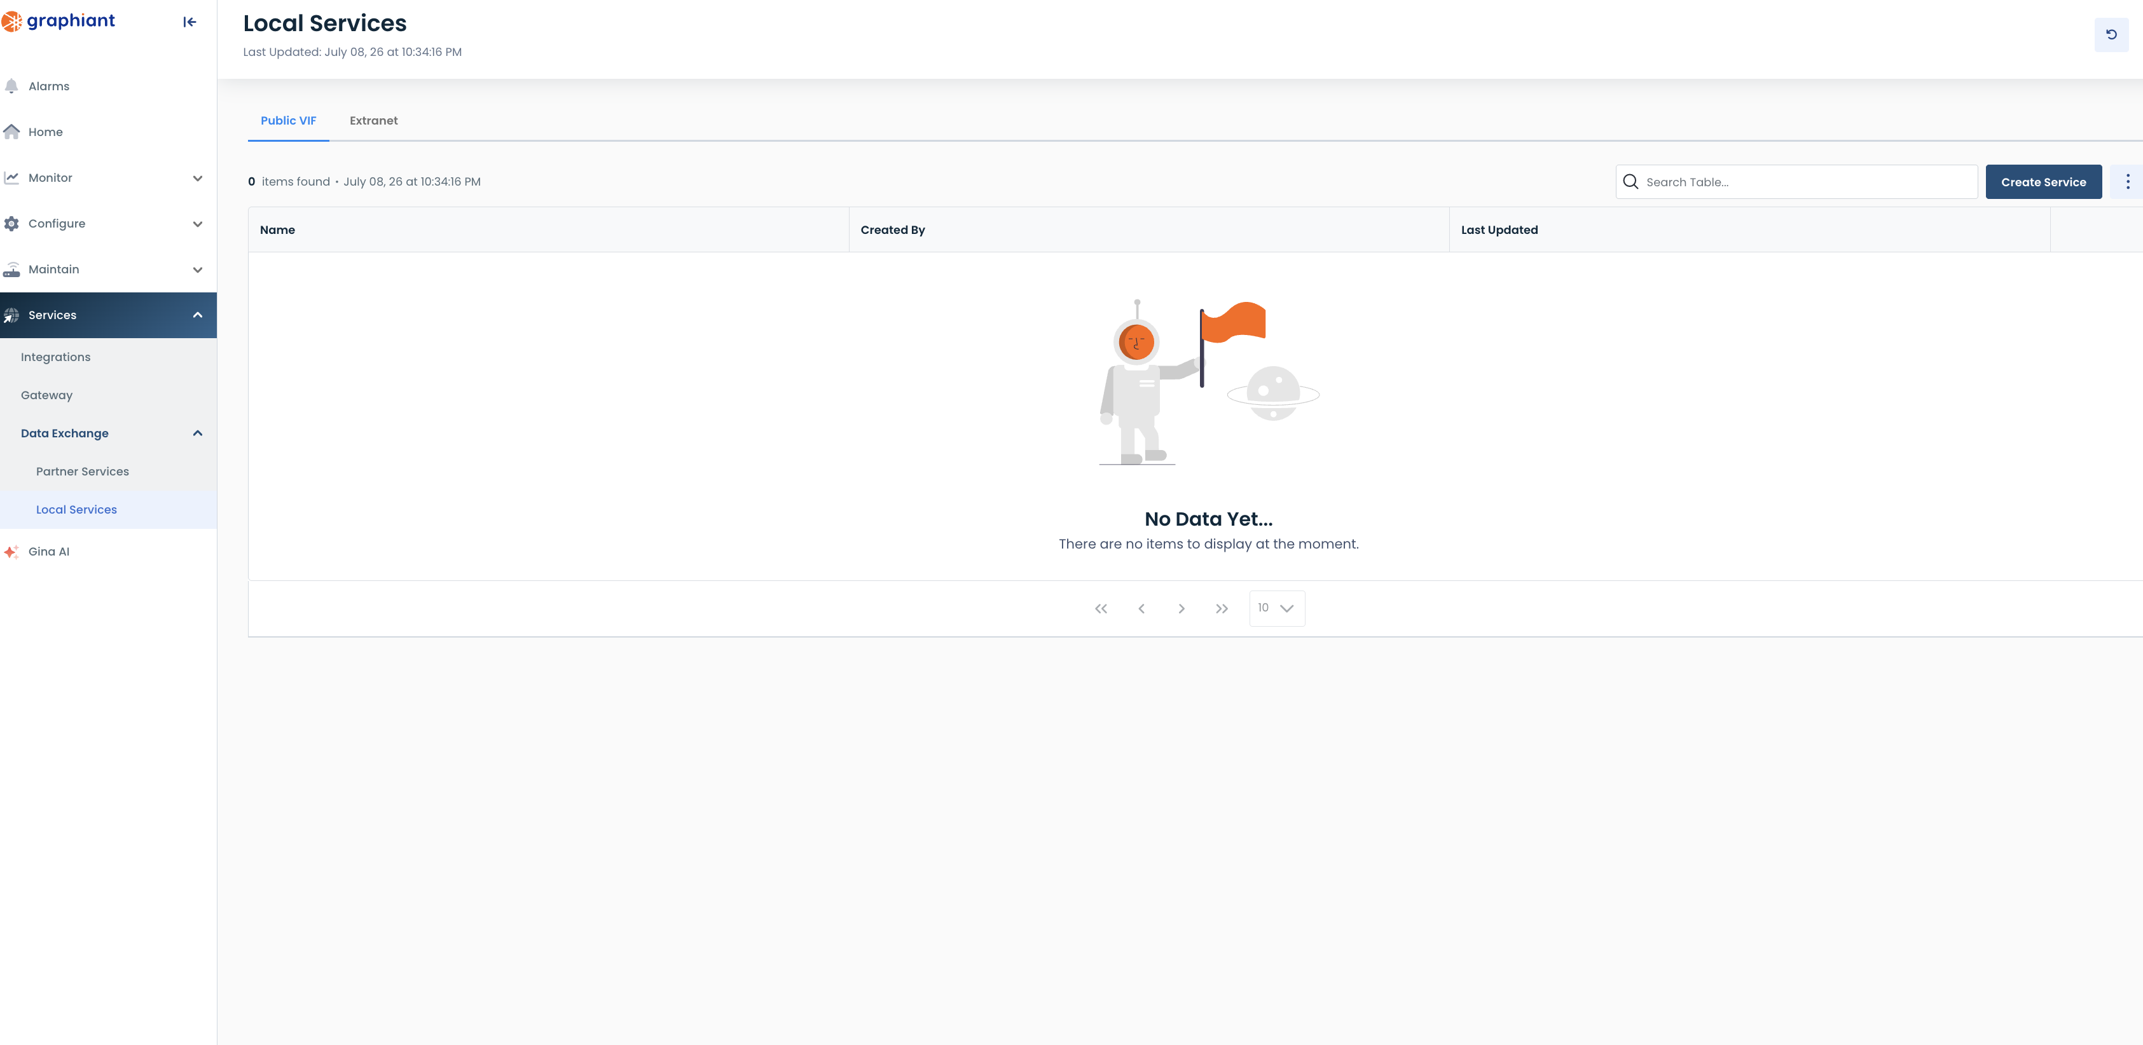Open Partner Services under Data Exchange

coord(108,472)
